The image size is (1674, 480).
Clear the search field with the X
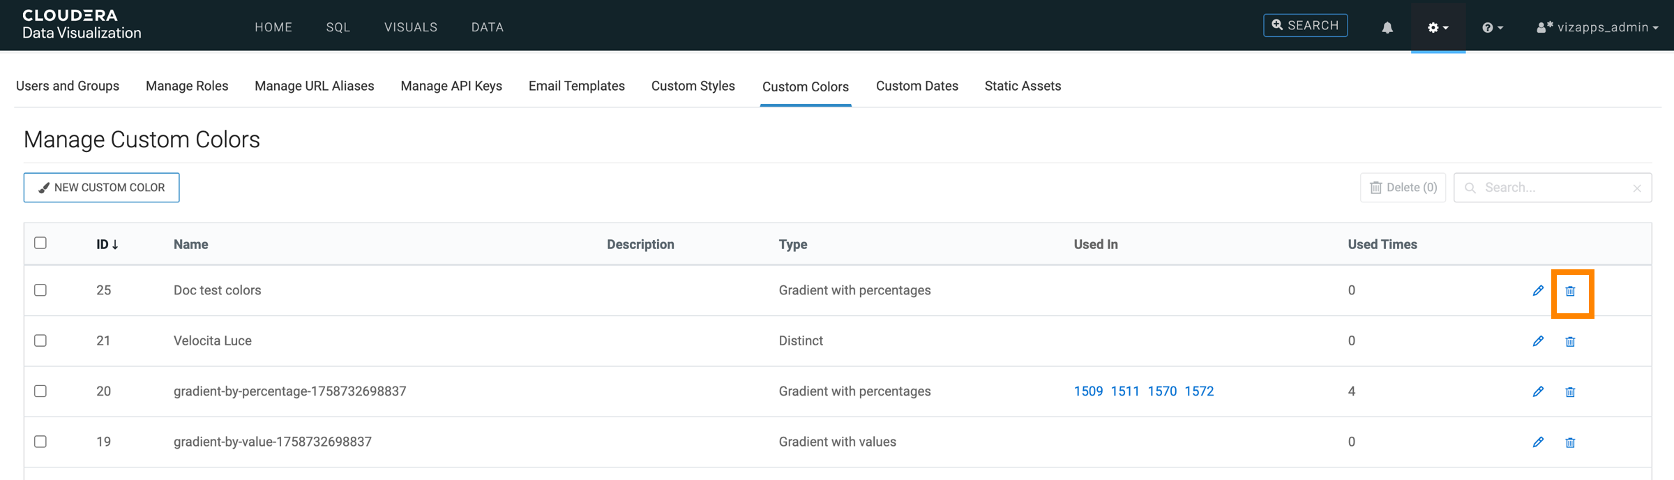[x=1637, y=188]
